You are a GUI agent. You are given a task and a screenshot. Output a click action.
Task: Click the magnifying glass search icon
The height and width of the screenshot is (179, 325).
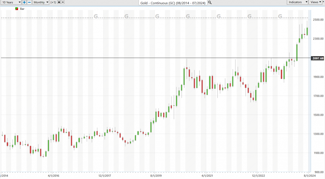[x=210, y=3]
